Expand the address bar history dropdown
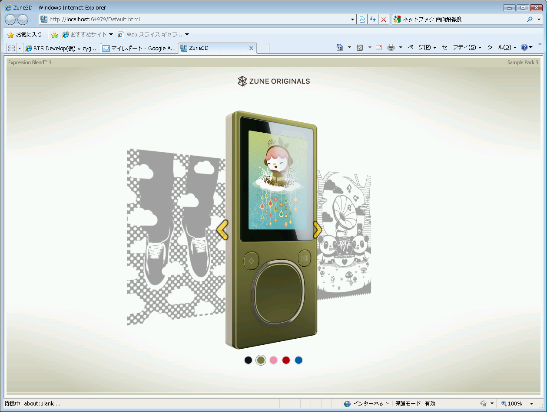Image resolution: width=547 pixels, height=412 pixels. point(352,20)
